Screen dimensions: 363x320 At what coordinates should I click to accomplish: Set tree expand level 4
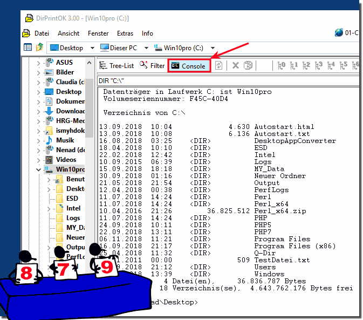point(331,65)
